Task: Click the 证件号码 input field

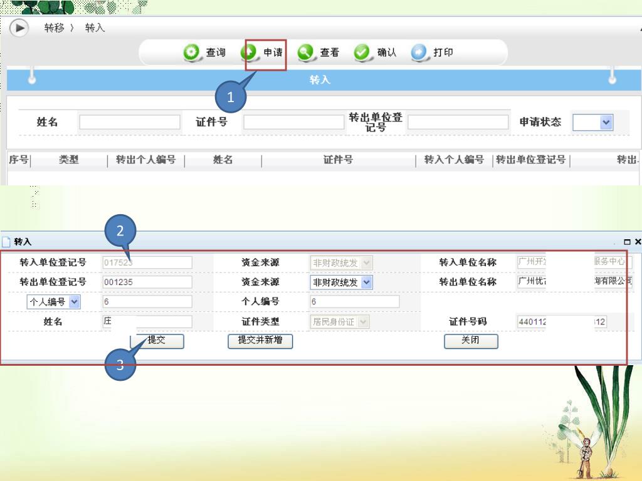Action: click(562, 321)
